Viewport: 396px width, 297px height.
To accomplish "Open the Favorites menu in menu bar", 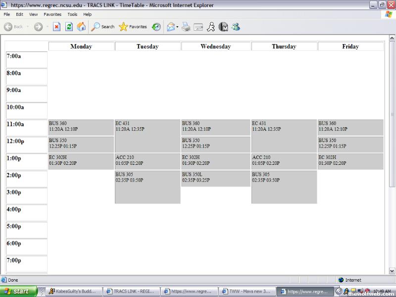I will [x=52, y=14].
